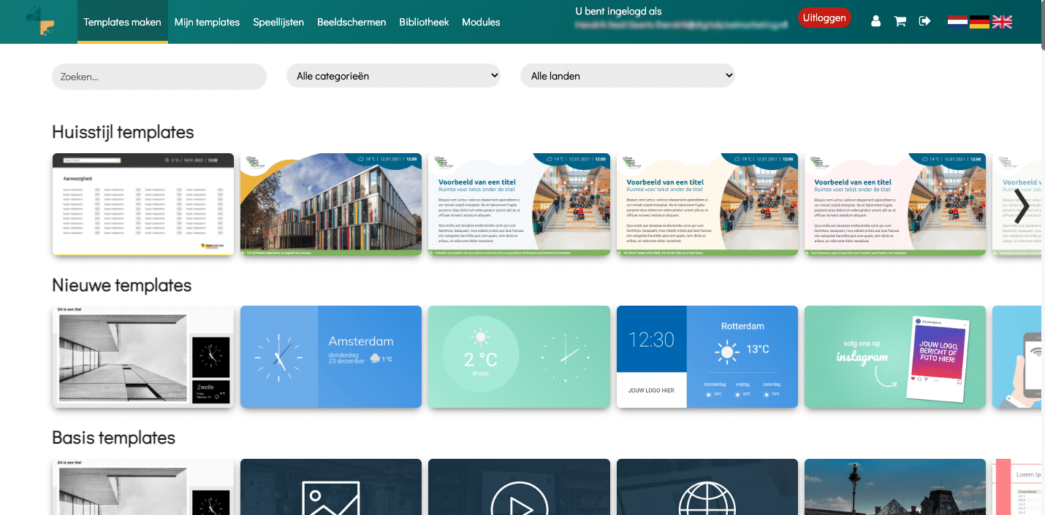Screen dimensions: 1045x515
Task: Click the app logo in header
Action: pos(39,21)
